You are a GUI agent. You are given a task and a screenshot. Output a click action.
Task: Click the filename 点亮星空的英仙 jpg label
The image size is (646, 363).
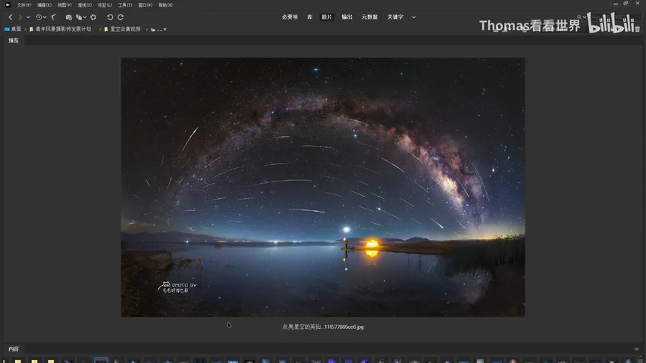coord(323,327)
